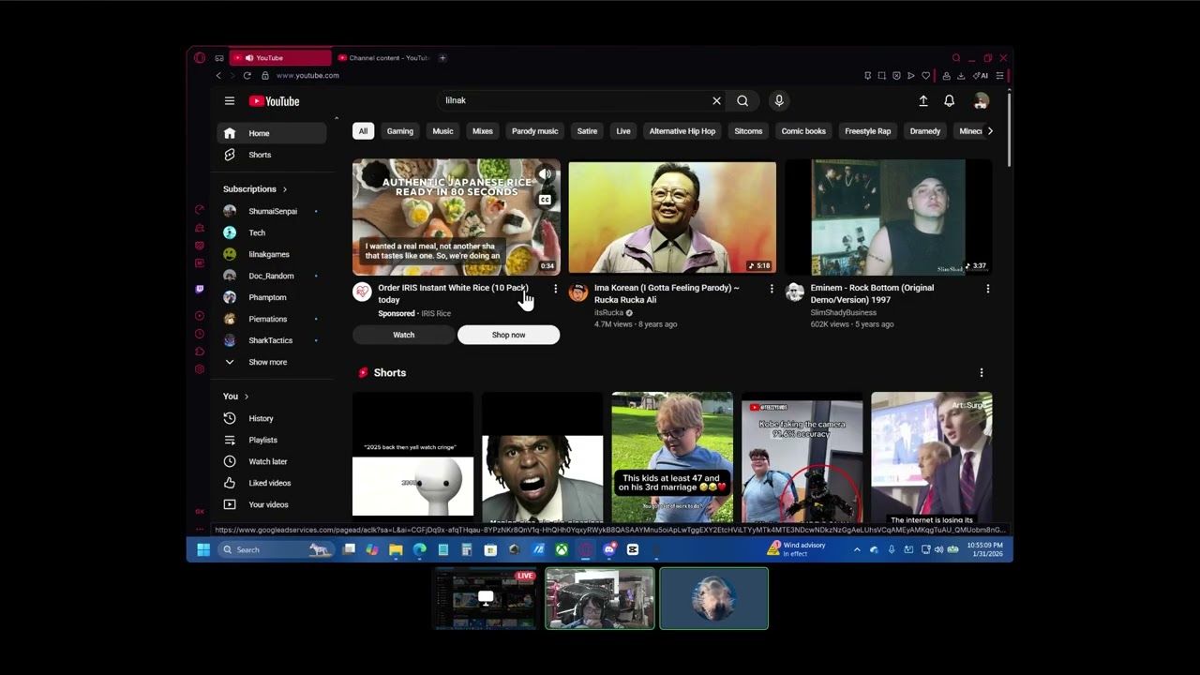Image resolution: width=1200 pixels, height=675 pixels.
Task: Go back in the browser
Action: click(x=218, y=75)
